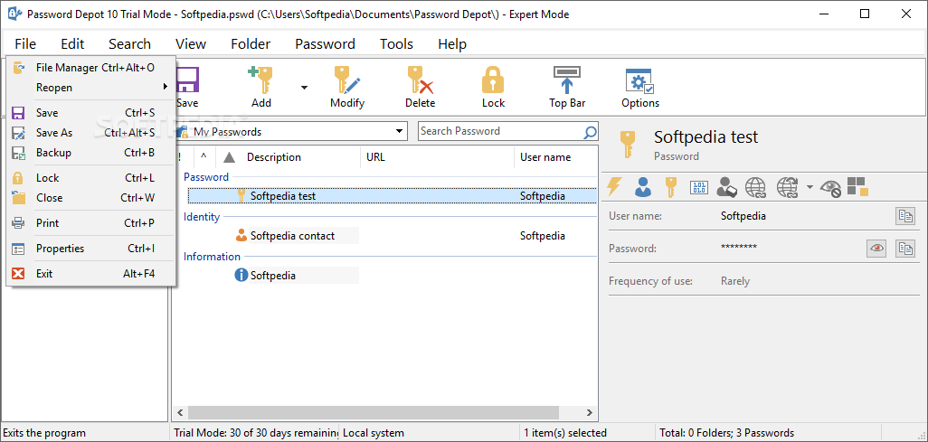
Task: Click the Local system status bar entry
Action: click(x=374, y=433)
